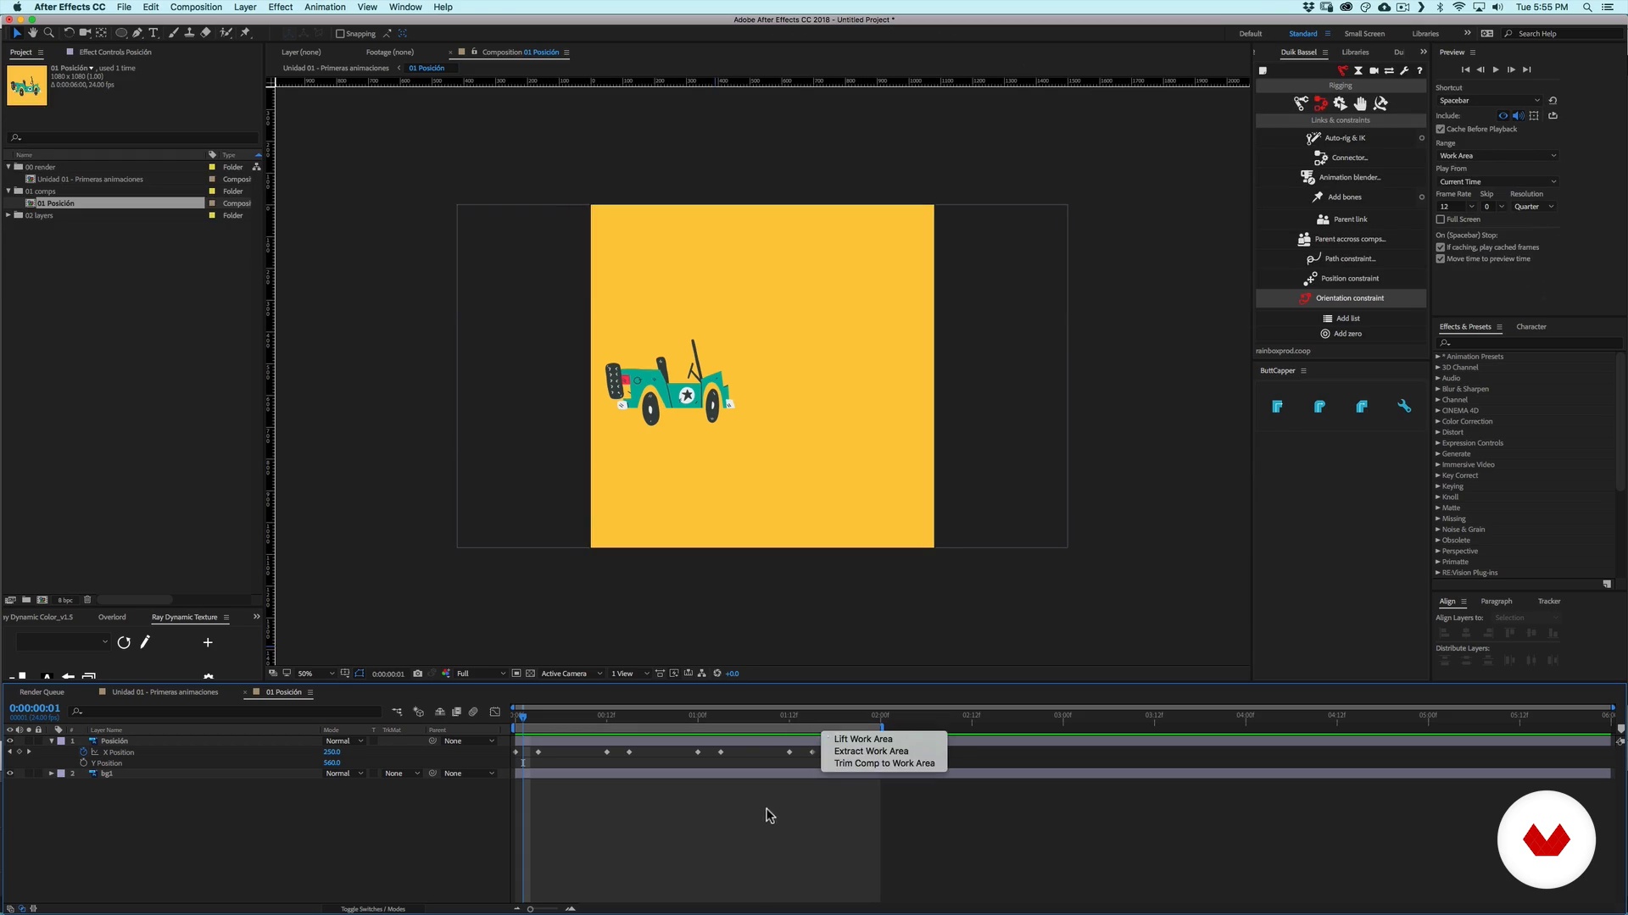Click Parent link button

(1341, 219)
